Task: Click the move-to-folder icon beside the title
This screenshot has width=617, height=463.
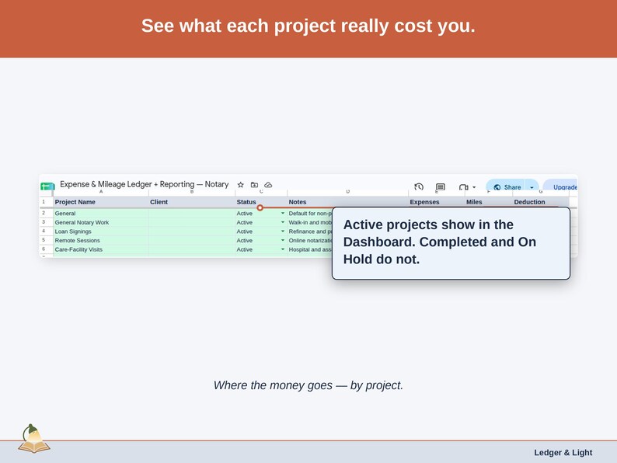Action: (255, 184)
